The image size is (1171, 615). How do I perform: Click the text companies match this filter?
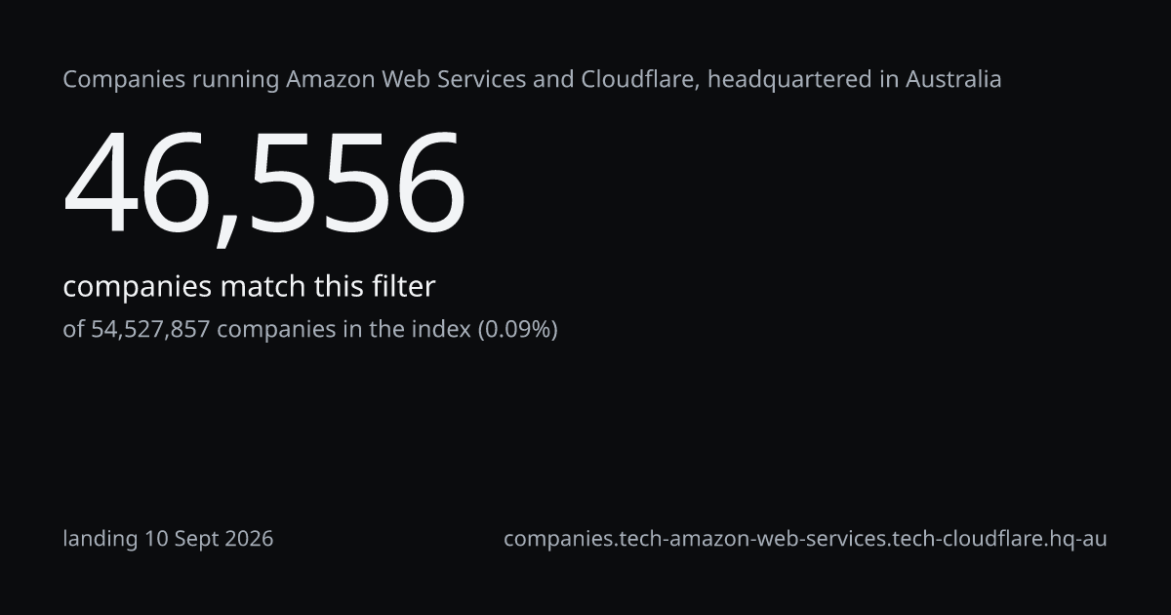pos(249,287)
